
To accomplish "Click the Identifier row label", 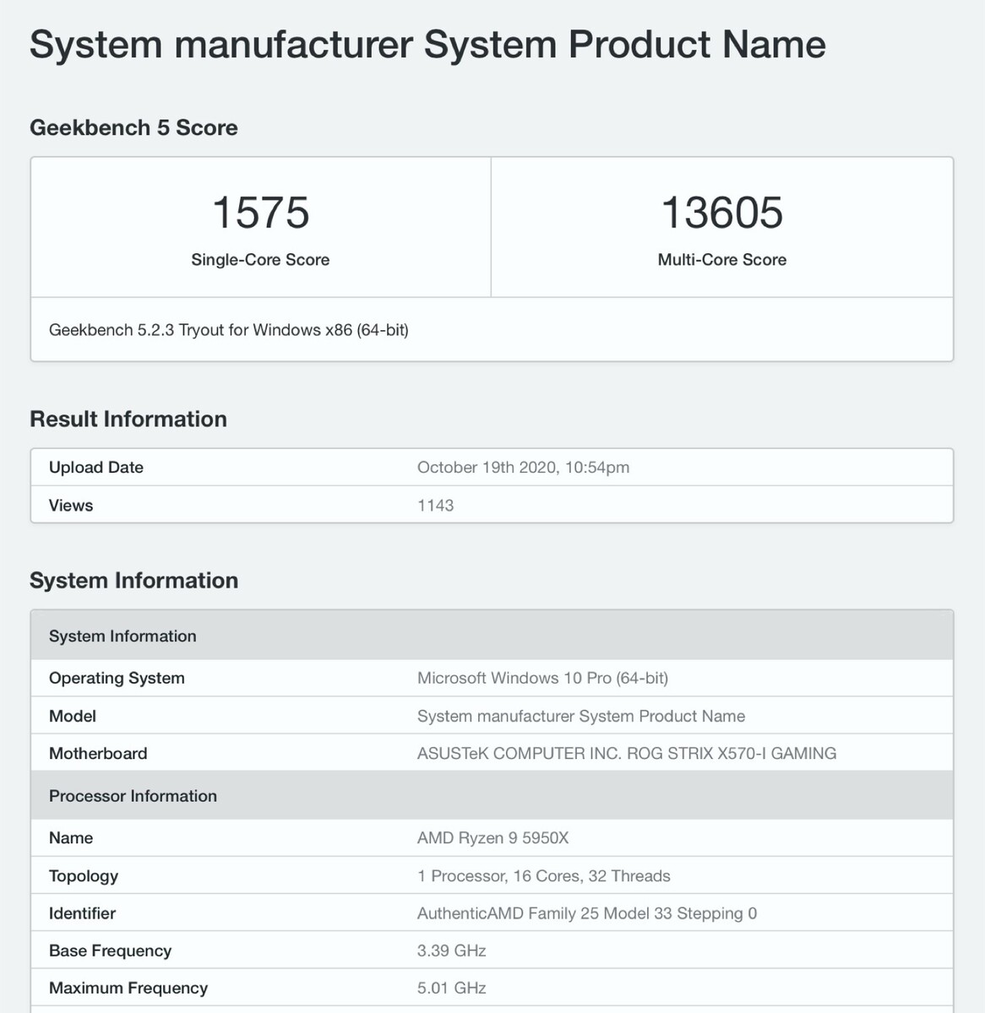I will (82, 913).
